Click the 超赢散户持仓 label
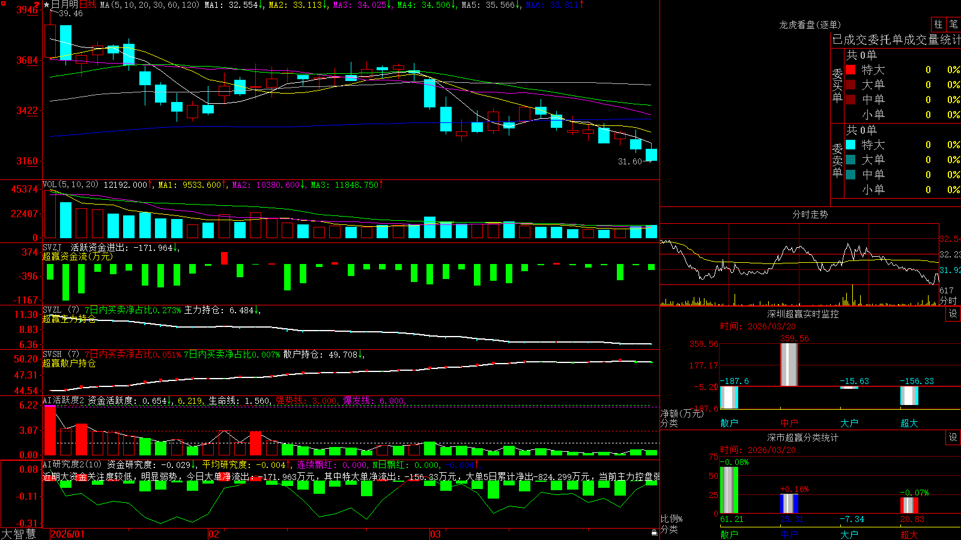This screenshot has width=961, height=540. click(69, 363)
